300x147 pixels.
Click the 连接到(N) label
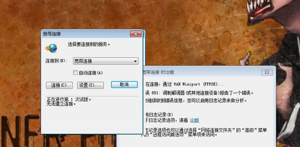click(57, 61)
